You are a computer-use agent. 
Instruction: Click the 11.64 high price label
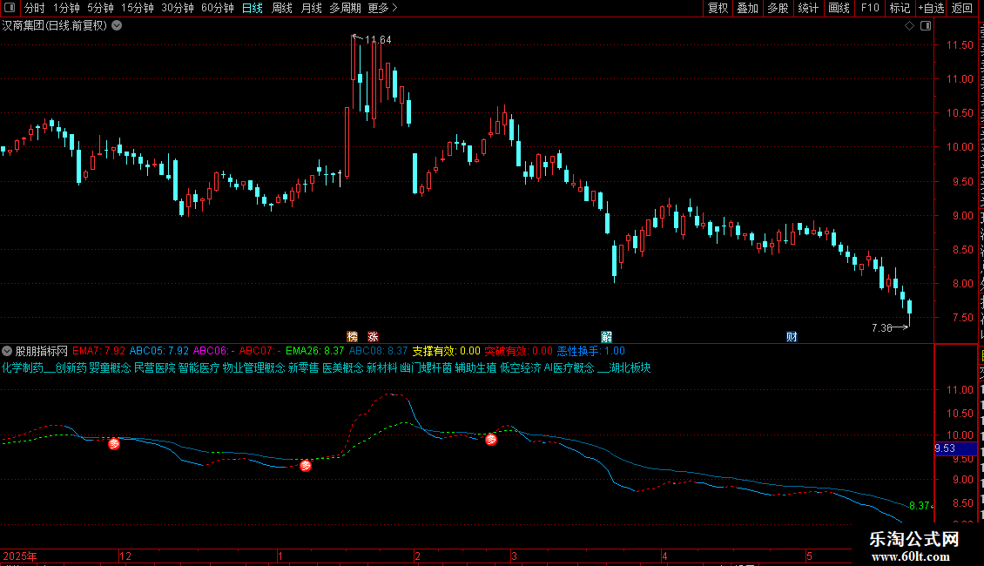tap(378, 39)
